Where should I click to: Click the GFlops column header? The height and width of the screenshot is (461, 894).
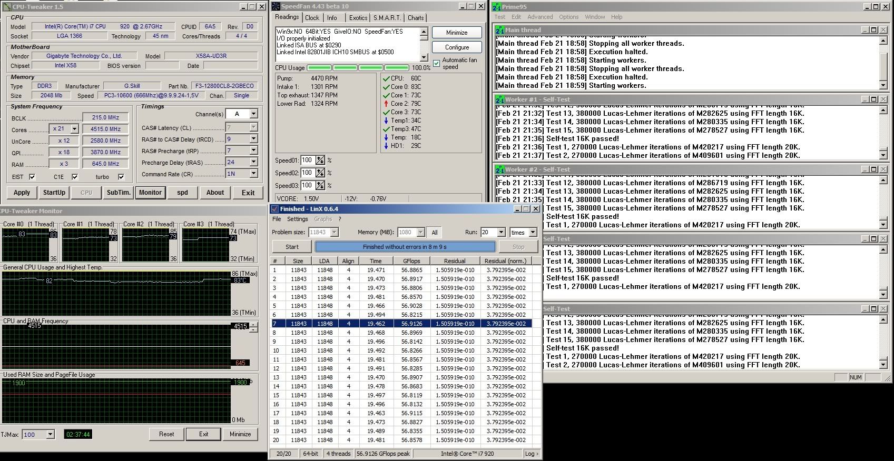pos(411,261)
